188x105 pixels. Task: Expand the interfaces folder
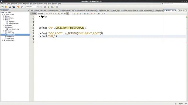(4, 18)
